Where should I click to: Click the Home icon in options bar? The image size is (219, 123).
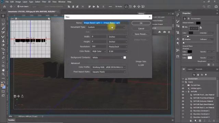coord(4,6)
